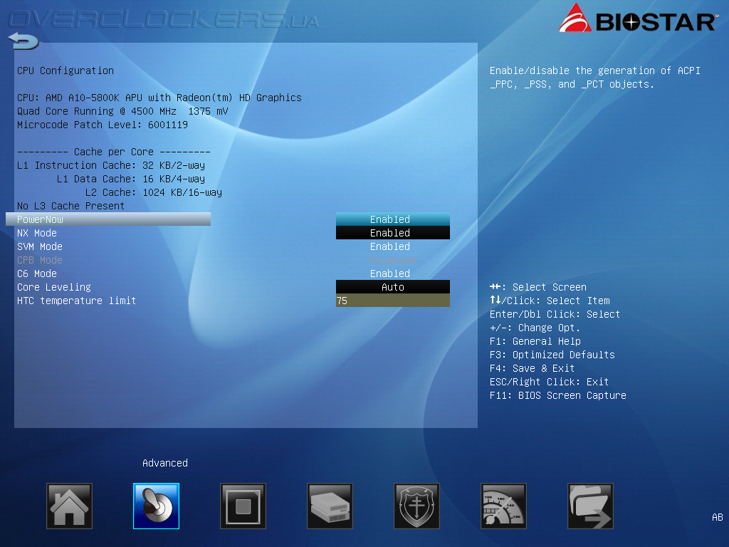The width and height of the screenshot is (729, 547).
Task: Select the PowerNow setting row
Action: 108,219
